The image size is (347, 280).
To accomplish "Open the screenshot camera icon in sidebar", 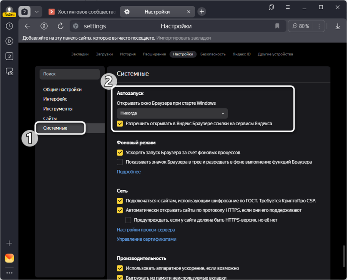I will pyautogui.click(x=9, y=71).
